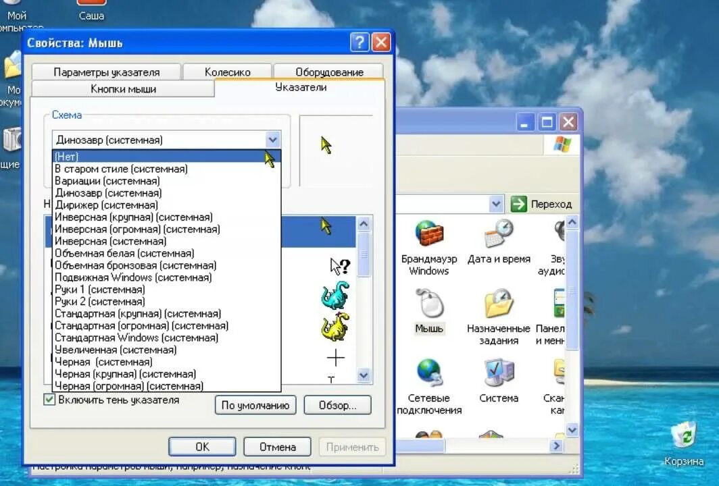
Task: Click Control Panel horizontal scrollbar right arrow
Action: pyautogui.click(x=557, y=446)
